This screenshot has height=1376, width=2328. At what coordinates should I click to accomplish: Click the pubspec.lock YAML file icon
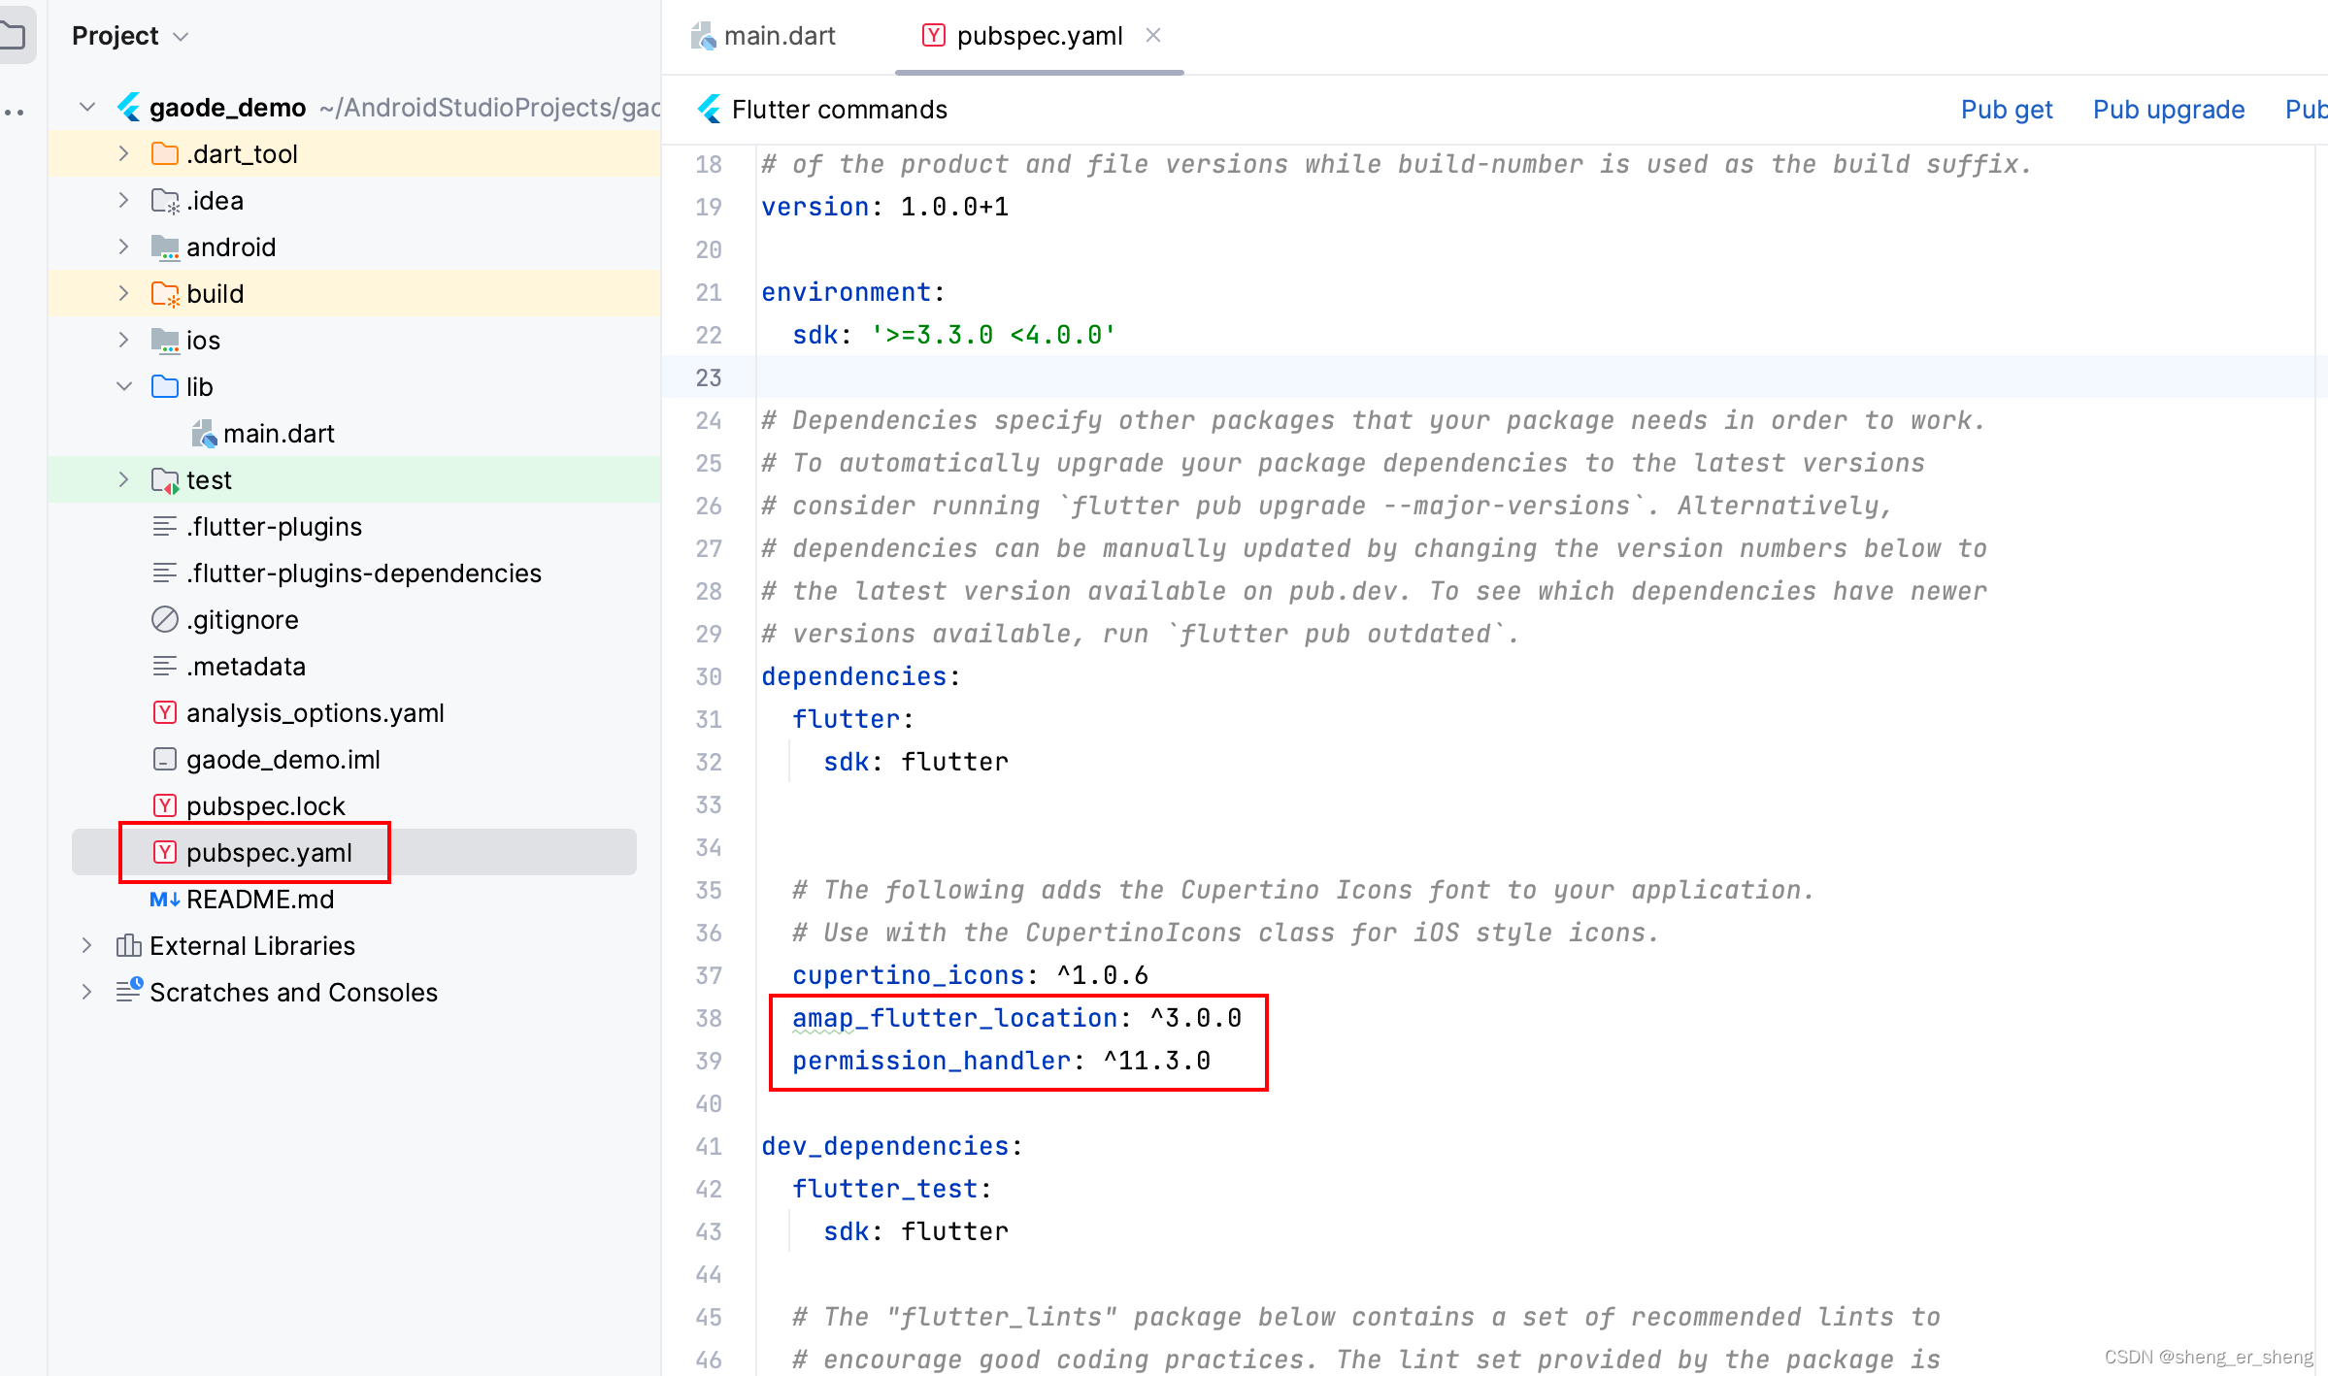pos(164,805)
